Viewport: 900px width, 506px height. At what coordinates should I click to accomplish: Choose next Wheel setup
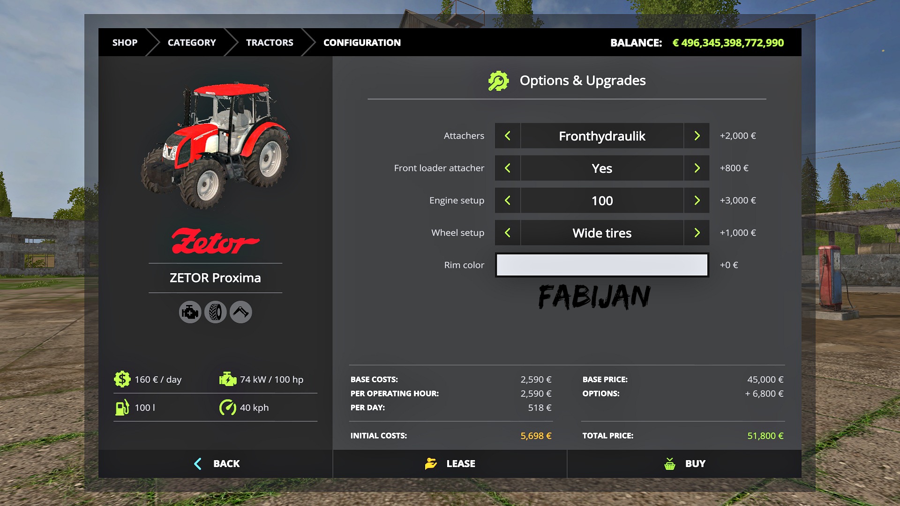coord(697,233)
